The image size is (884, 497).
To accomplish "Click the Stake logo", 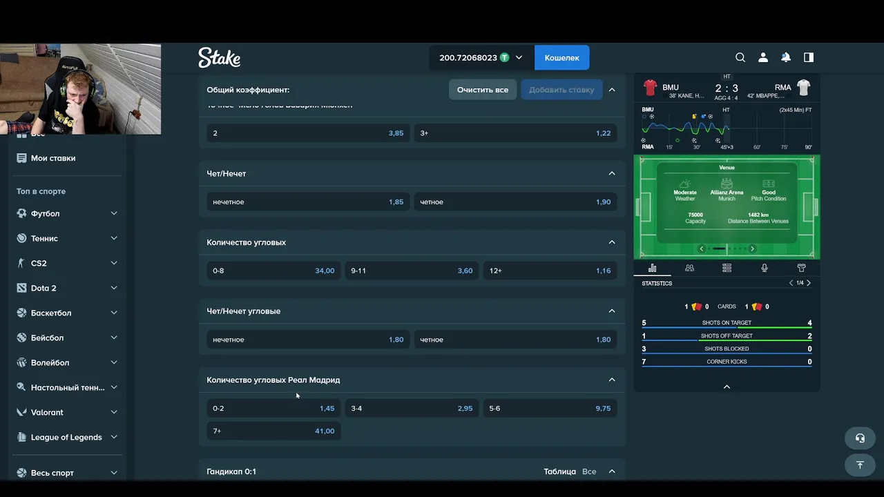I will click(x=219, y=57).
